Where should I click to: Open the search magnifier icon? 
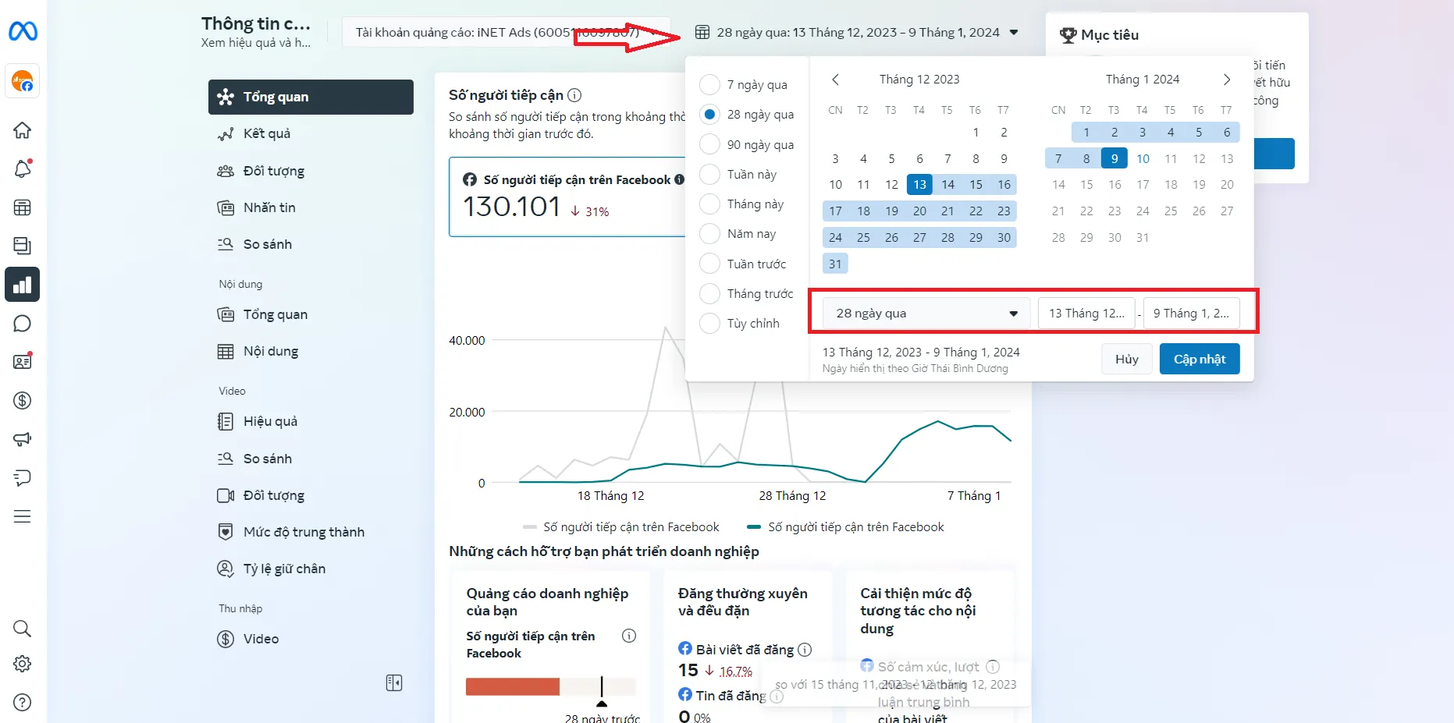(x=23, y=629)
